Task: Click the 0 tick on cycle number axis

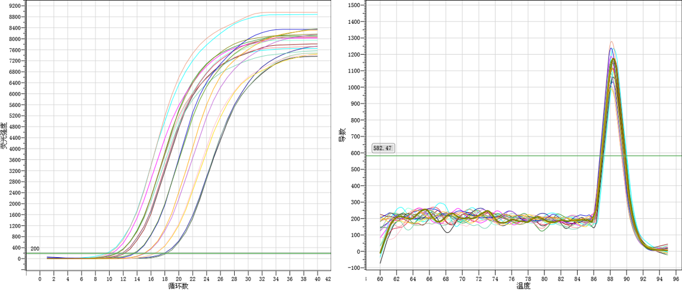Action: (x=40, y=278)
